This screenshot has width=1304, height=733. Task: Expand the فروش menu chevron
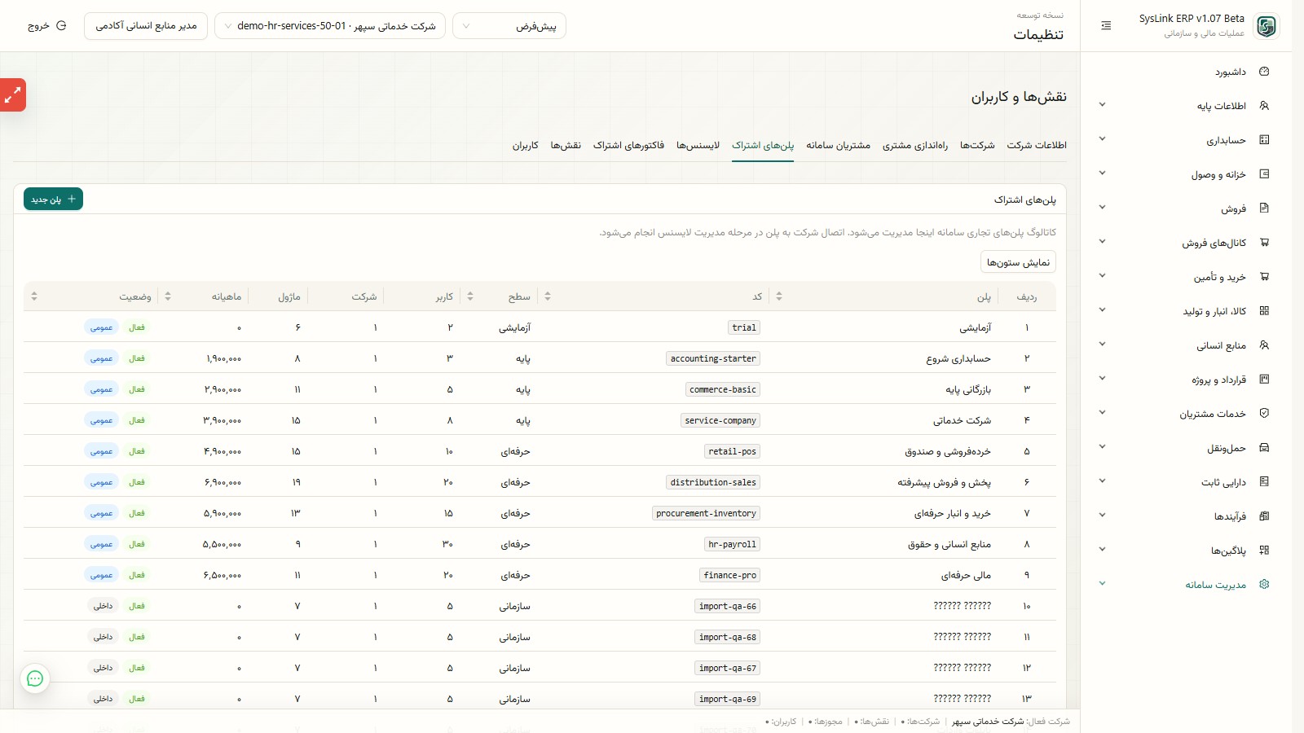[1102, 208]
